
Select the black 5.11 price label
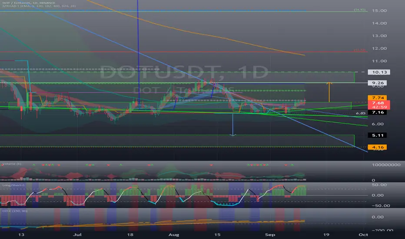click(377, 135)
